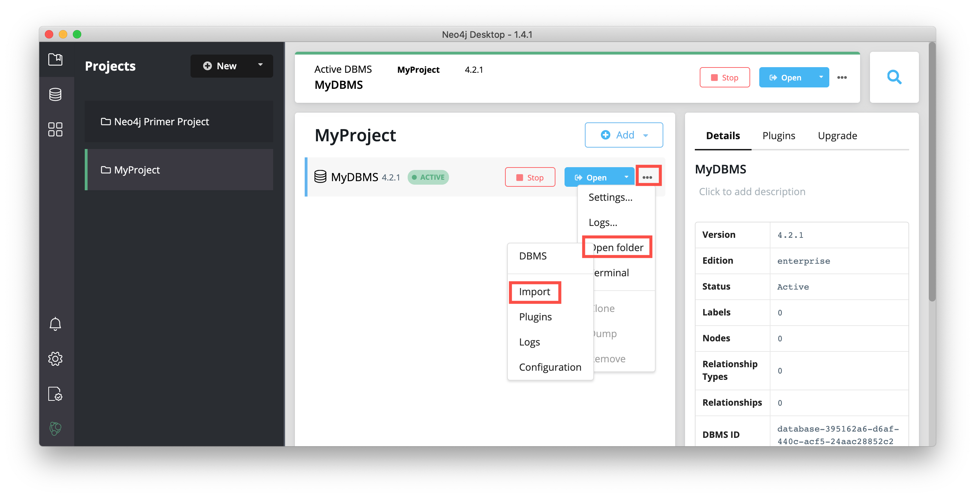
Task: Select the Neo4j Primer Project
Action: [x=179, y=122]
